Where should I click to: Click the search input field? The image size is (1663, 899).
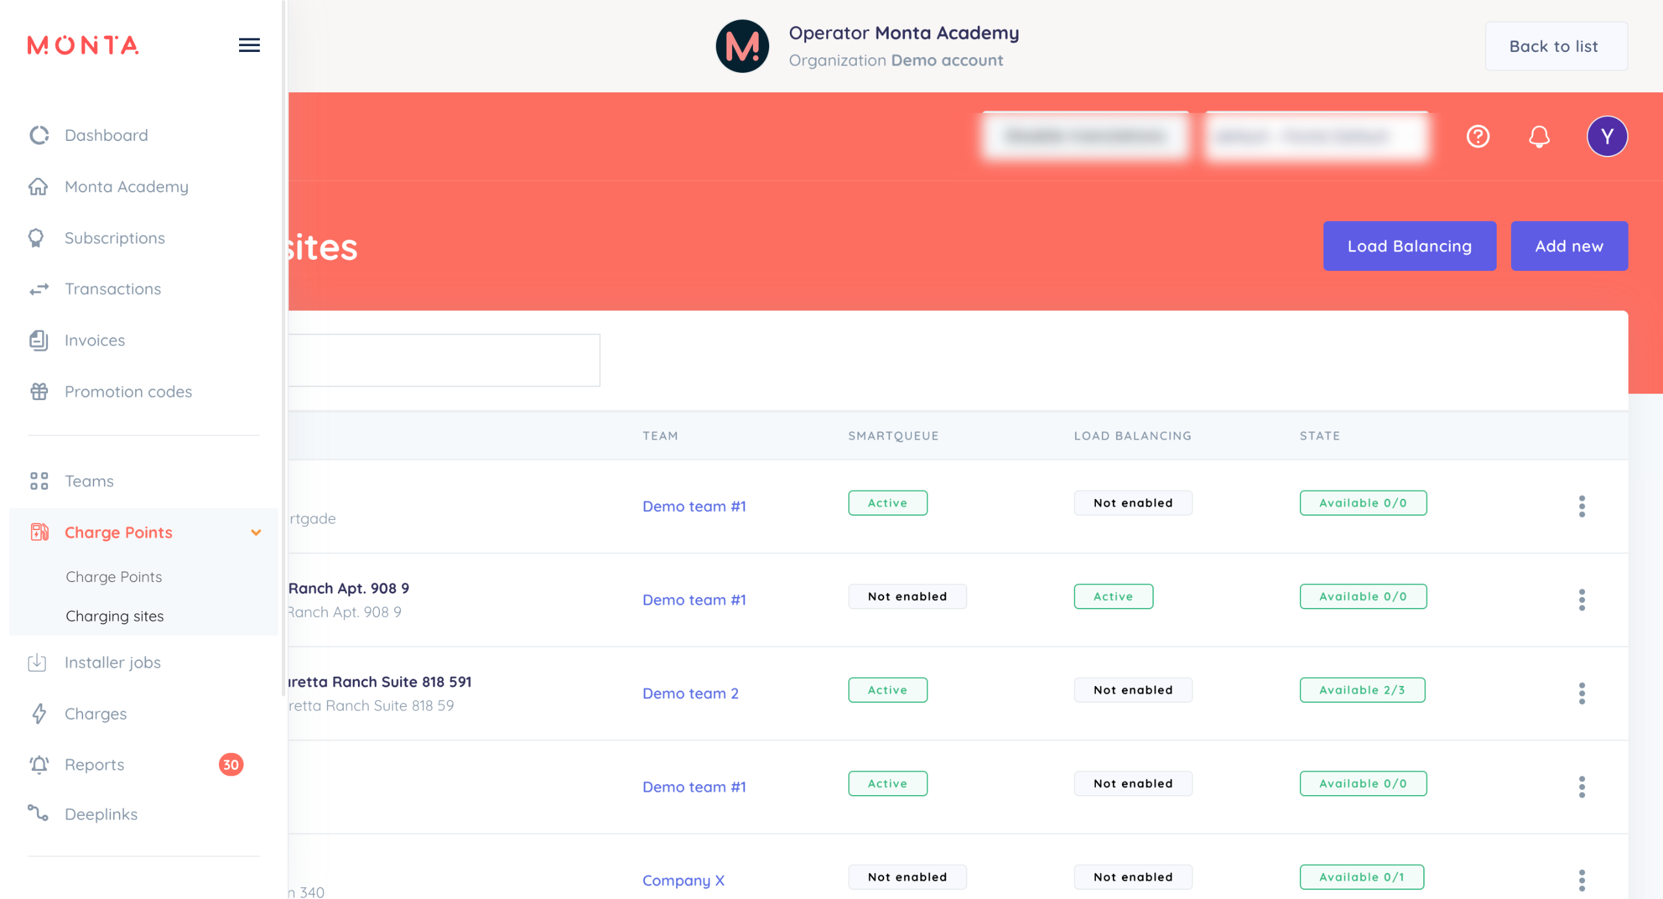[x=443, y=361]
